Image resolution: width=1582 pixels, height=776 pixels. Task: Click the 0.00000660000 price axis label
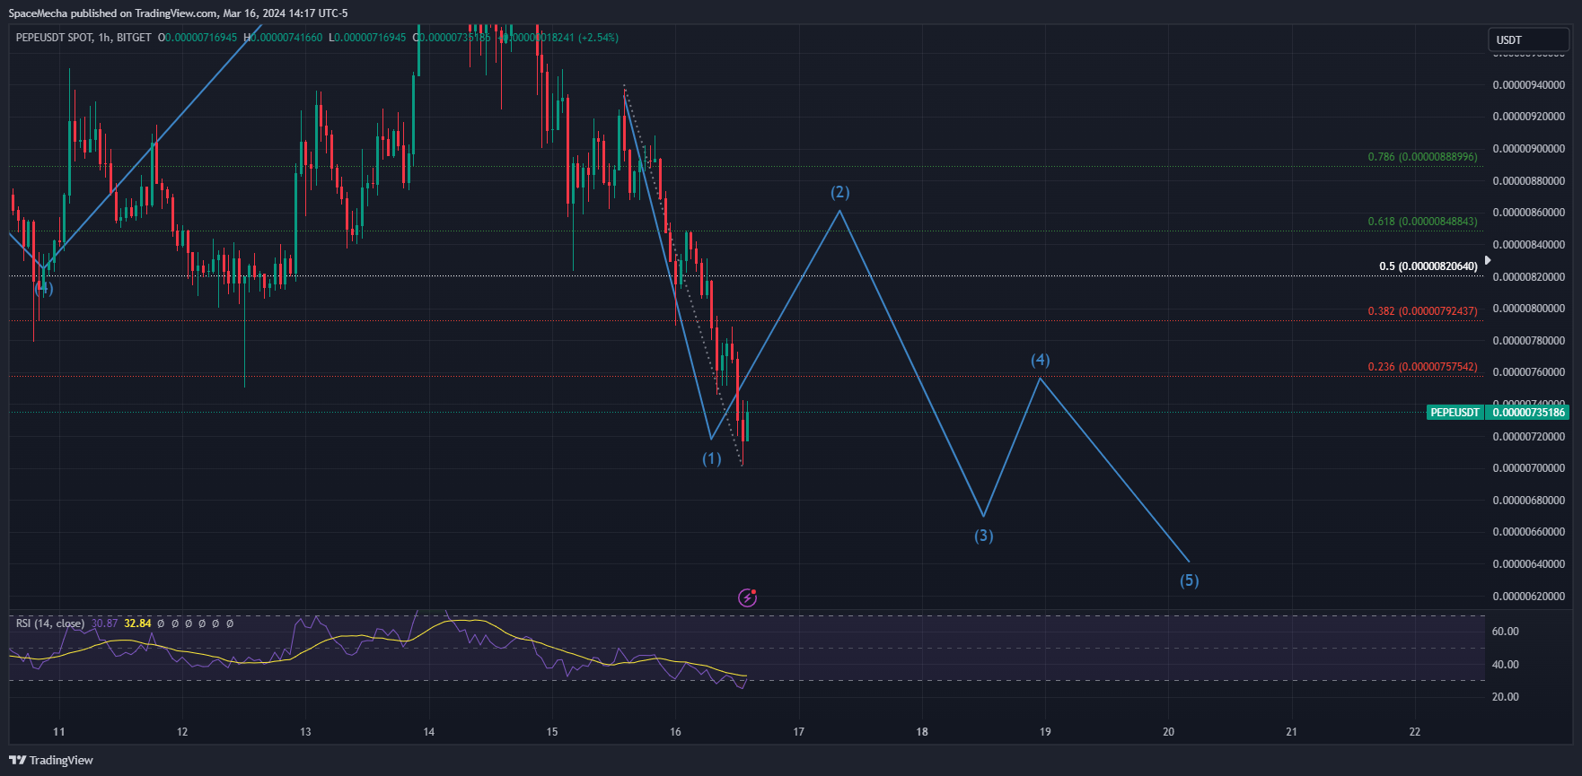[x=1529, y=532]
